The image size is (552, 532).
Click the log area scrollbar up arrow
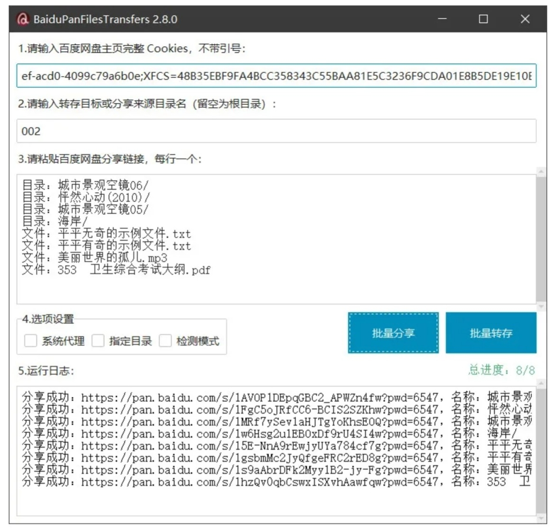[541, 384]
